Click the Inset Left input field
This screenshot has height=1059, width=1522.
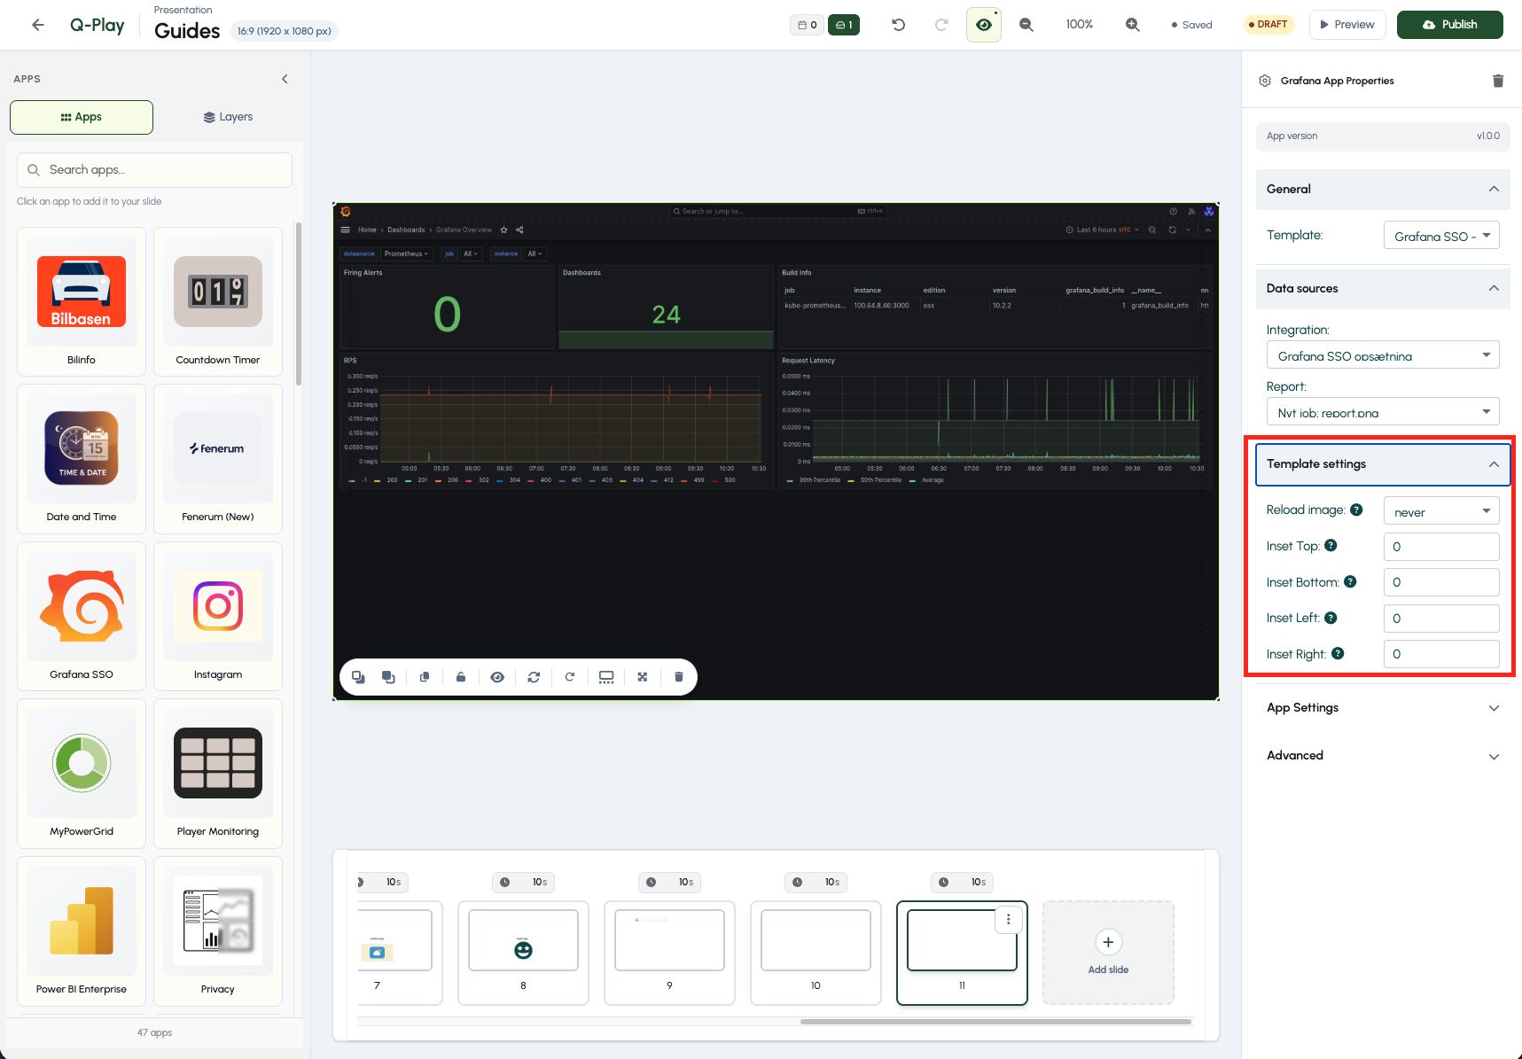pos(1441,619)
